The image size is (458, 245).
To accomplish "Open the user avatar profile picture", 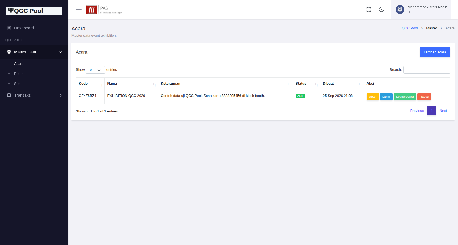I will (x=400, y=10).
